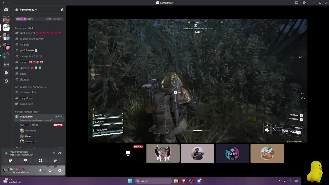Open the autos channel

tap(39, 74)
